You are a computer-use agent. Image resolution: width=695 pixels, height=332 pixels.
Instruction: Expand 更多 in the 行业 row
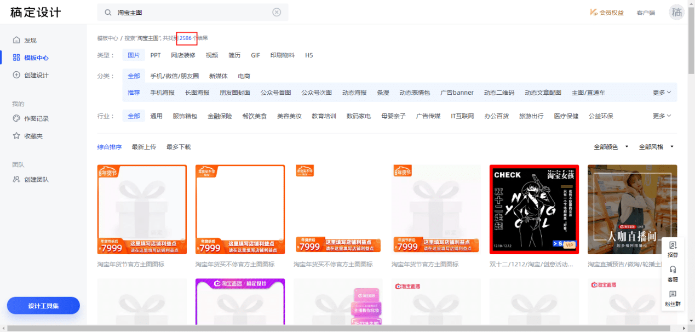662,116
